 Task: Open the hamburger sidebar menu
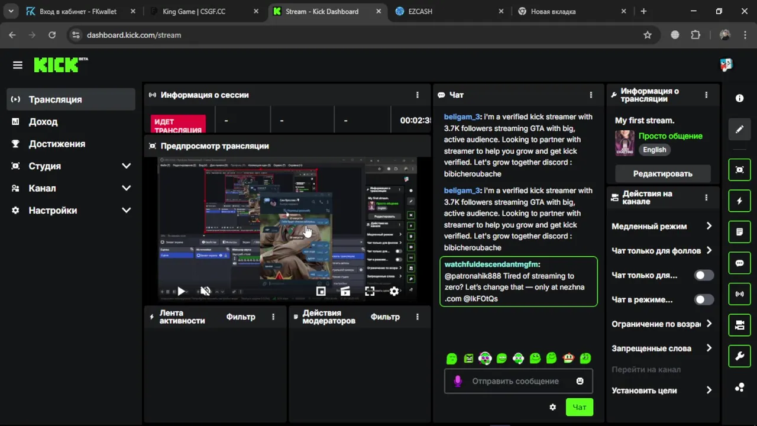click(18, 65)
